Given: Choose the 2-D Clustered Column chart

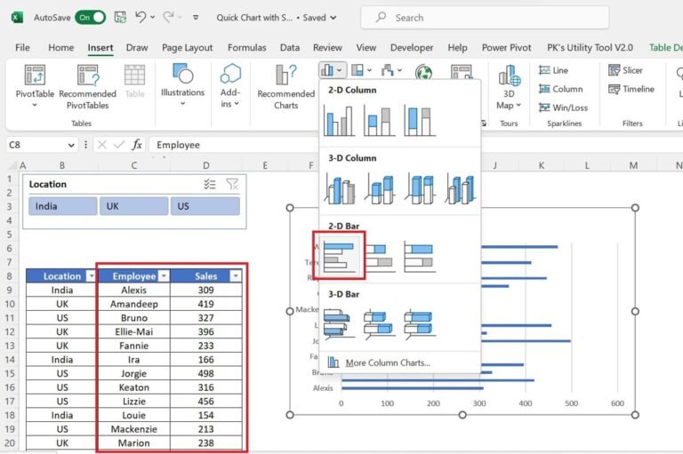Looking at the screenshot, I should 339,120.
